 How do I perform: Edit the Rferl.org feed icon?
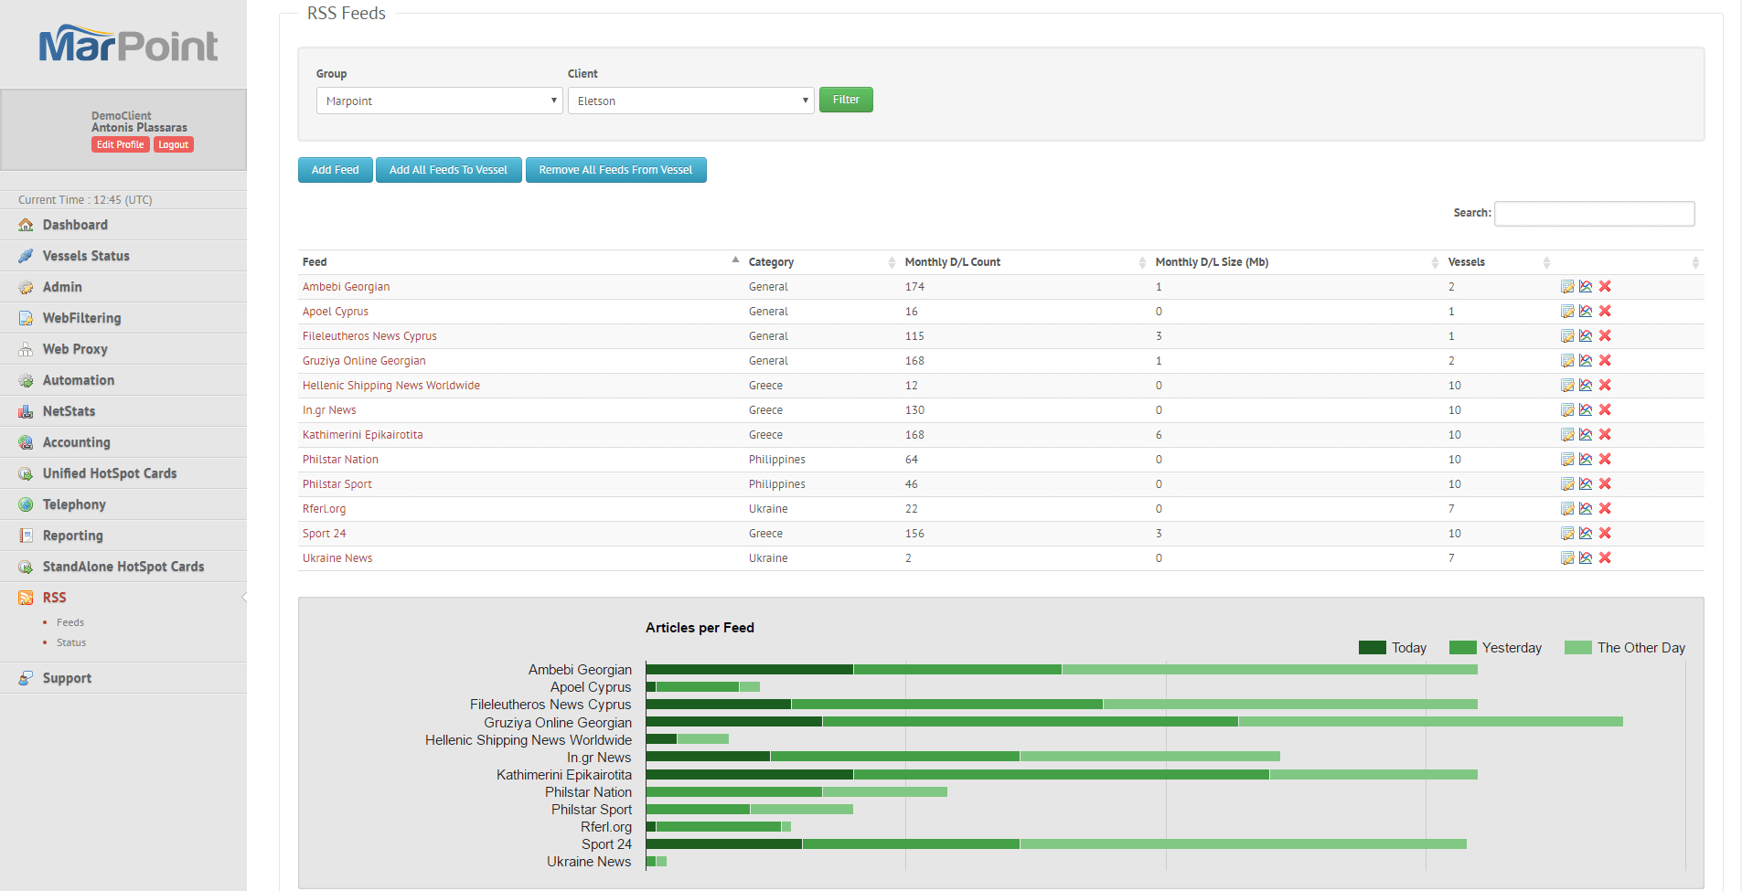pos(1567,509)
